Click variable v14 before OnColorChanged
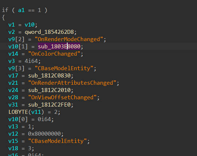 (13, 54)
